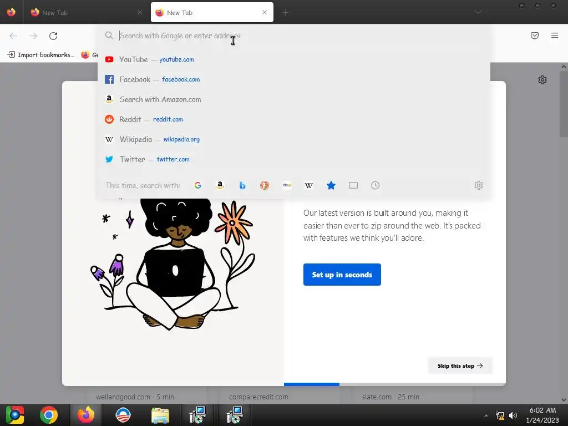This screenshot has width=568, height=426.
Task: Click Import bookmarks in bookmarks toolbar
Action: pyautogui.click(x=40, y=55)
